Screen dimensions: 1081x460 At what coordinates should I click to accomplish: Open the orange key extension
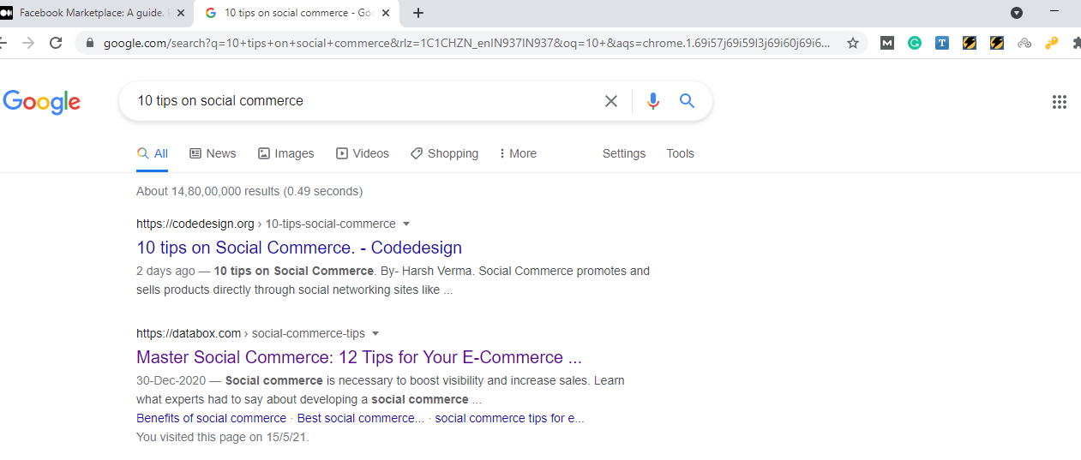(1052, 43)
